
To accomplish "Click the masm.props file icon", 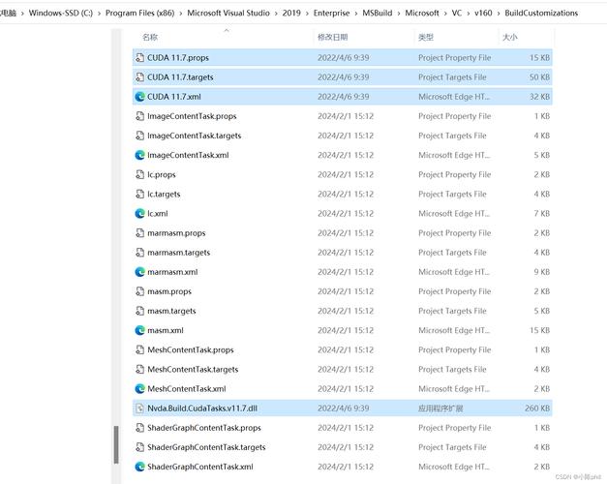I will 139,291.
